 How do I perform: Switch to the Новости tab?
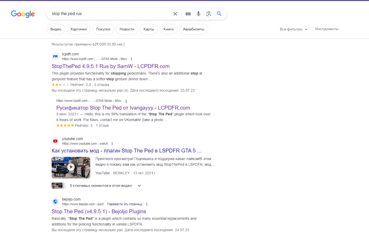[x=127, y=29]
